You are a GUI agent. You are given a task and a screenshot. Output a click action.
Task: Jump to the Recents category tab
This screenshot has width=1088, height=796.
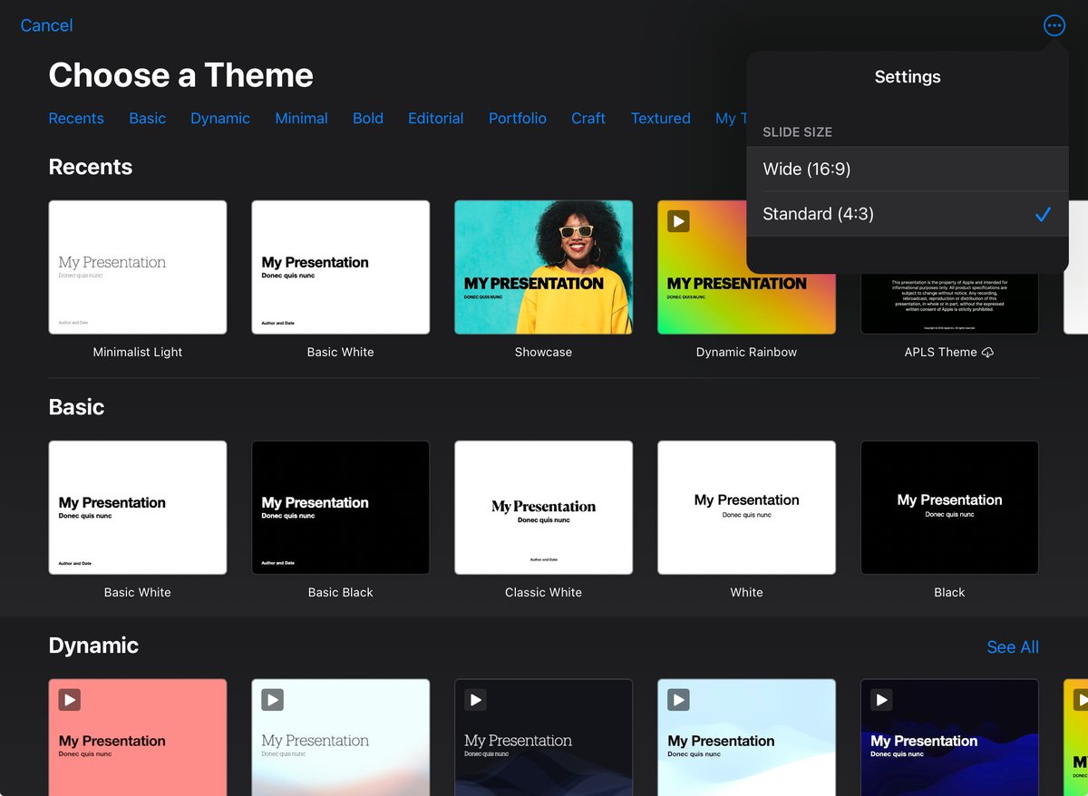pos(76,119)
